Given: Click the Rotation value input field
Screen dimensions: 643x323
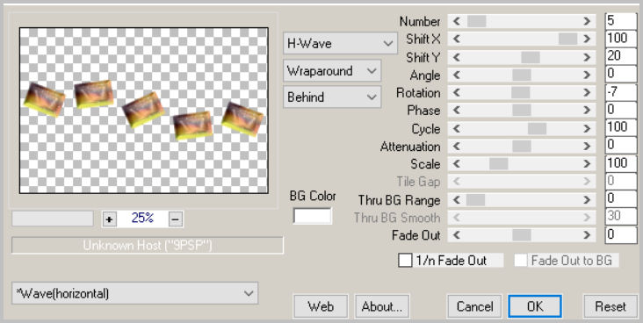Looking at the screenshot, I should pyautogui.click(x=621, y=93).
